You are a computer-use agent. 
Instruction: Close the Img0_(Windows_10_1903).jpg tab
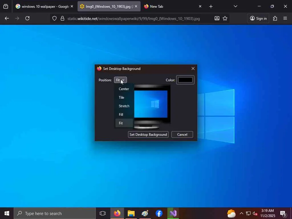tap(136, 6)
